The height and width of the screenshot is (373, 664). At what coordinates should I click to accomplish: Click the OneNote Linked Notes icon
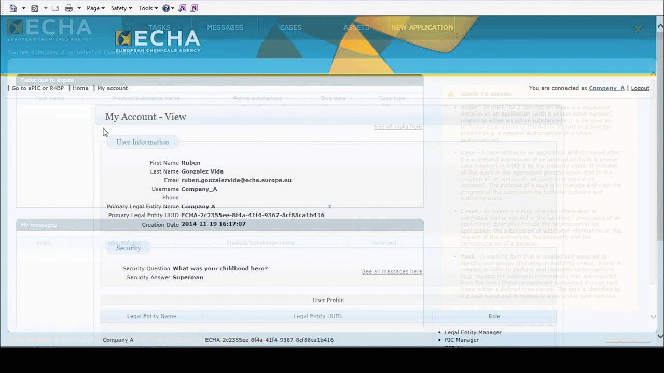(x=194, y=8)
